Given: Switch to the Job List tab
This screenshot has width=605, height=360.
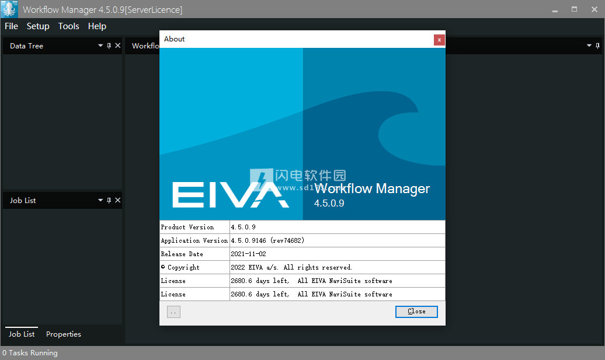Looking at the screenshot, I should 22,334.
